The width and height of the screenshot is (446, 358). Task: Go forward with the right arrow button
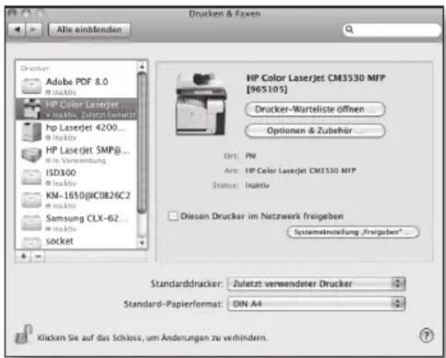coord(34,30)
